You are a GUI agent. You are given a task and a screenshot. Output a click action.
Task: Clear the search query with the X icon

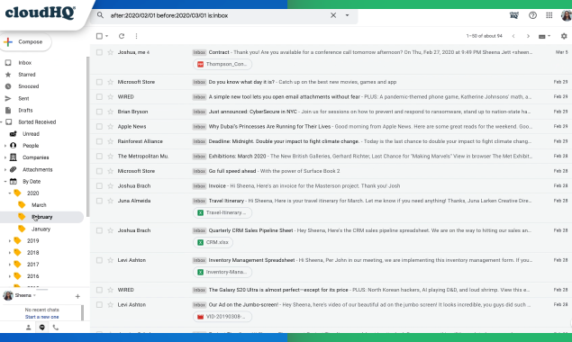[333, 15]
